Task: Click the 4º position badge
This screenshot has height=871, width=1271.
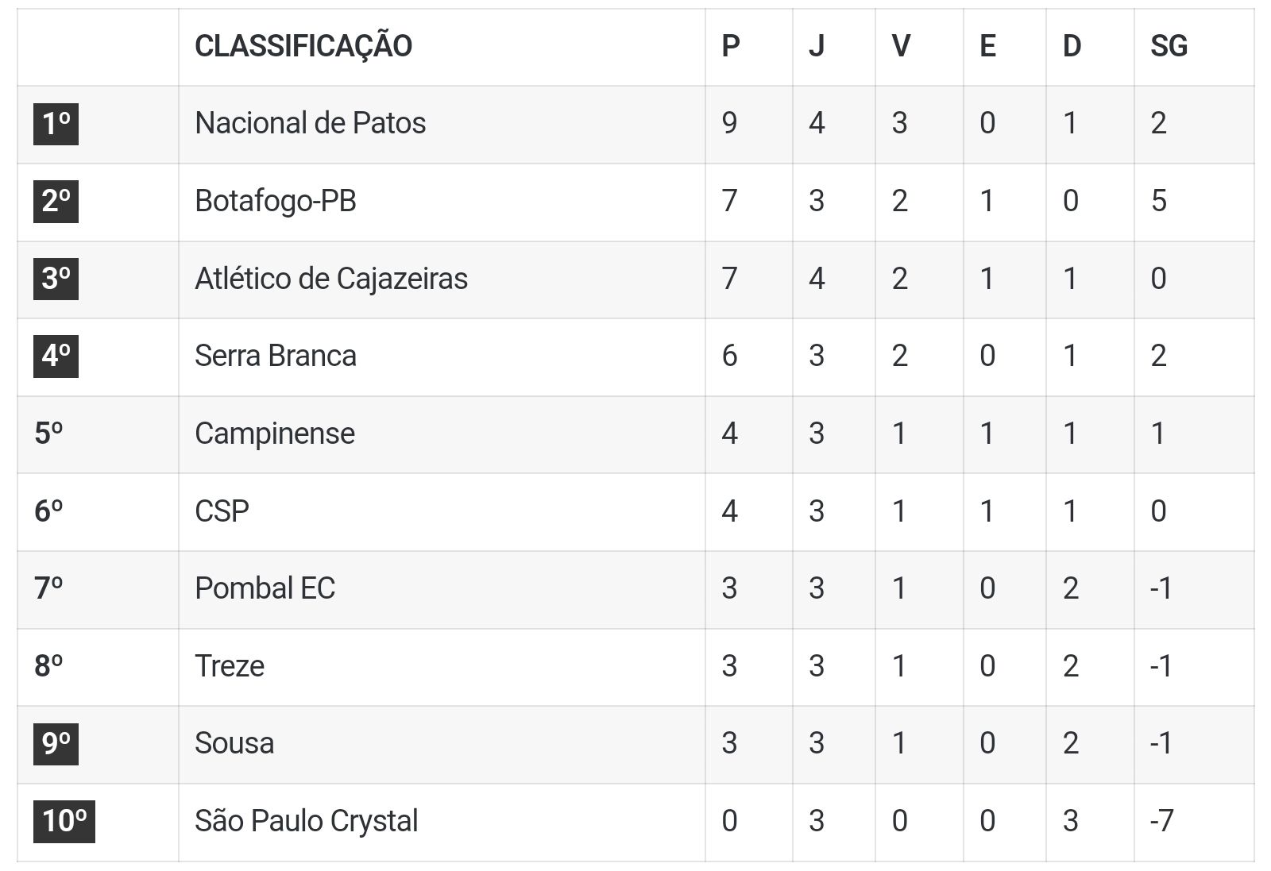Action: point(56,356)
